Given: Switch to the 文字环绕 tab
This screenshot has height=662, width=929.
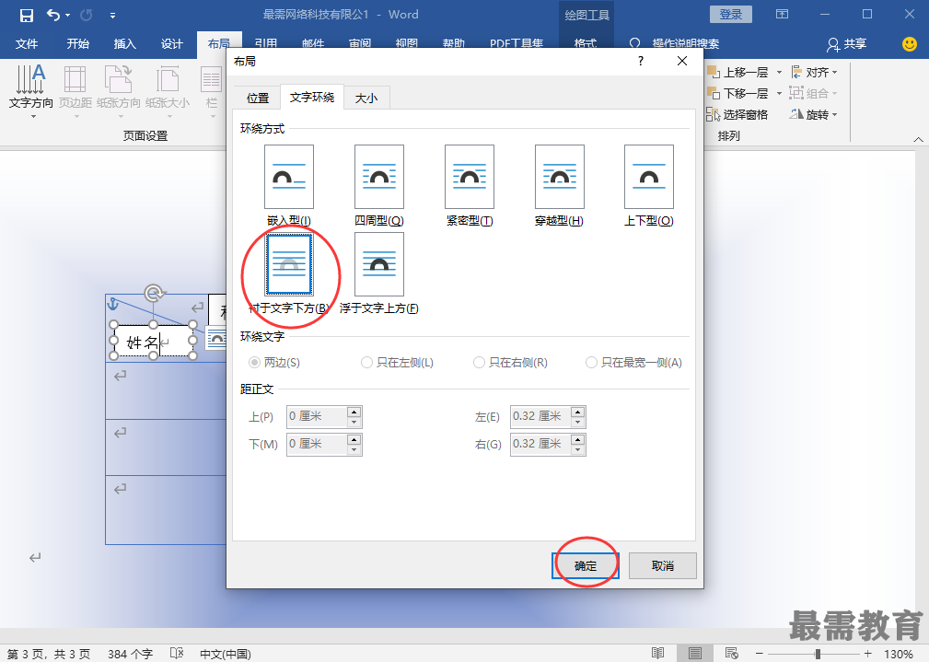Looking at the screenshot, I should tap(311, 98).
